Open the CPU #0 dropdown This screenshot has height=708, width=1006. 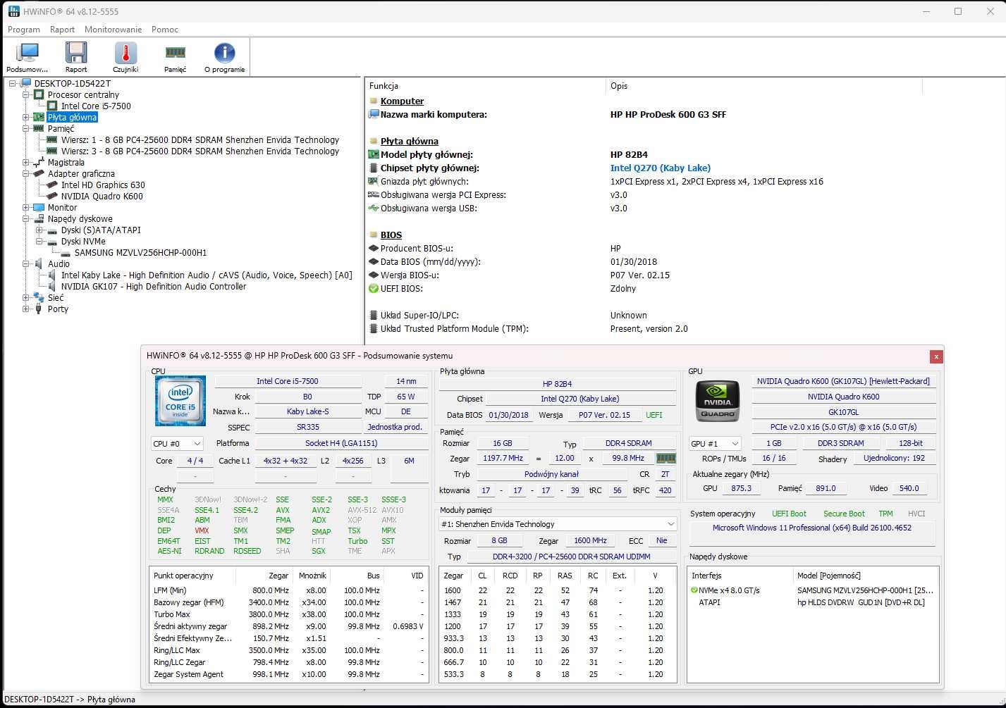(178, 444)
